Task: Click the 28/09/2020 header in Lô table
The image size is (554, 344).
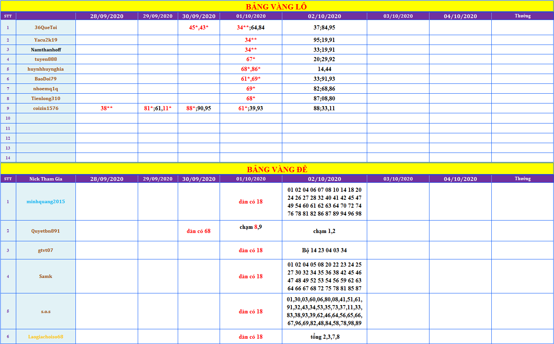Action: click(107, 16)
